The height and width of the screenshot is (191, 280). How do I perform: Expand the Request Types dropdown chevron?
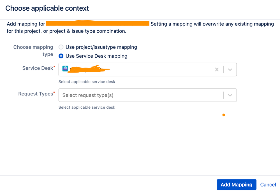pos(230,95)
